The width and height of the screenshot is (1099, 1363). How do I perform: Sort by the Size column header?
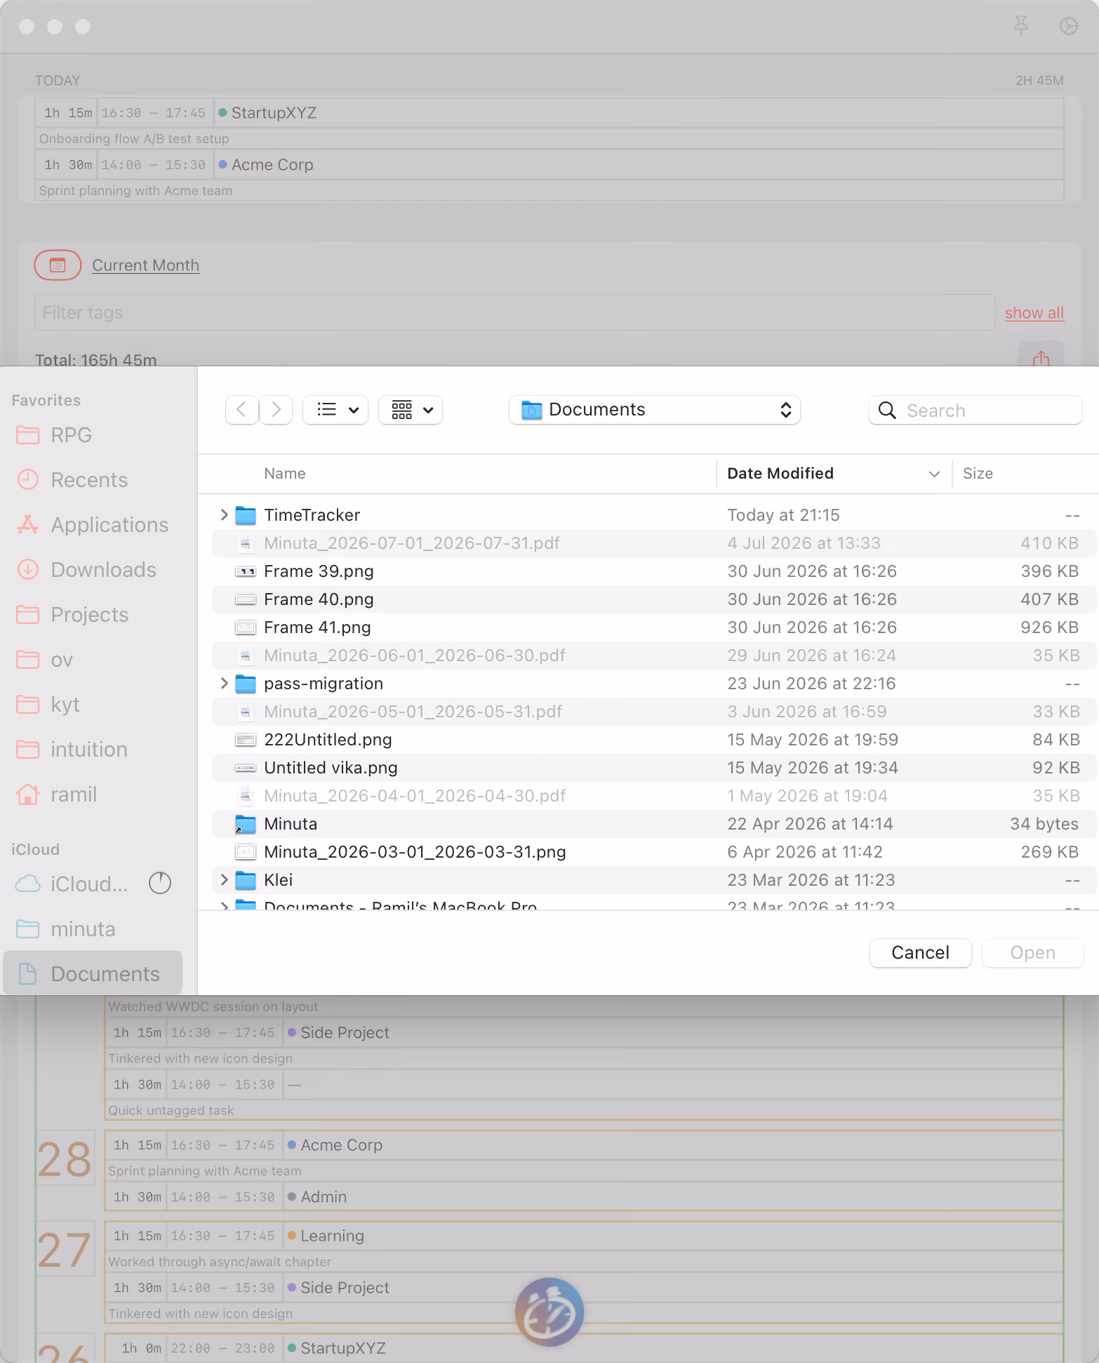tap(978, 474)
